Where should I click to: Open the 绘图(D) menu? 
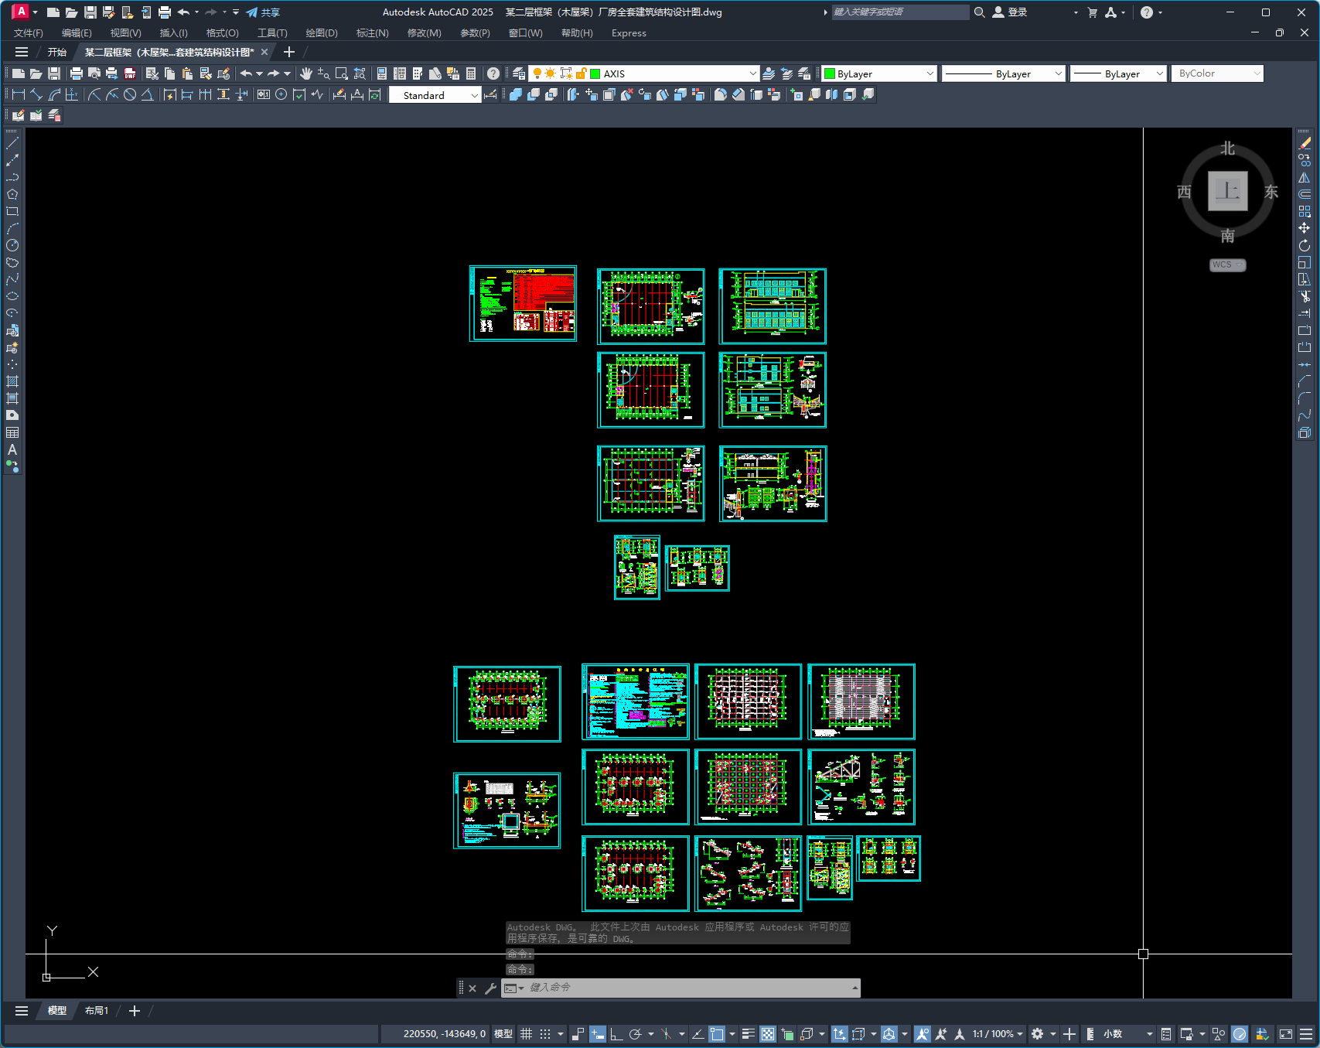(x=322, y=33)
